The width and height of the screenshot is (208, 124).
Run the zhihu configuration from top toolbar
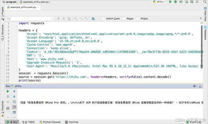point(170,2)
